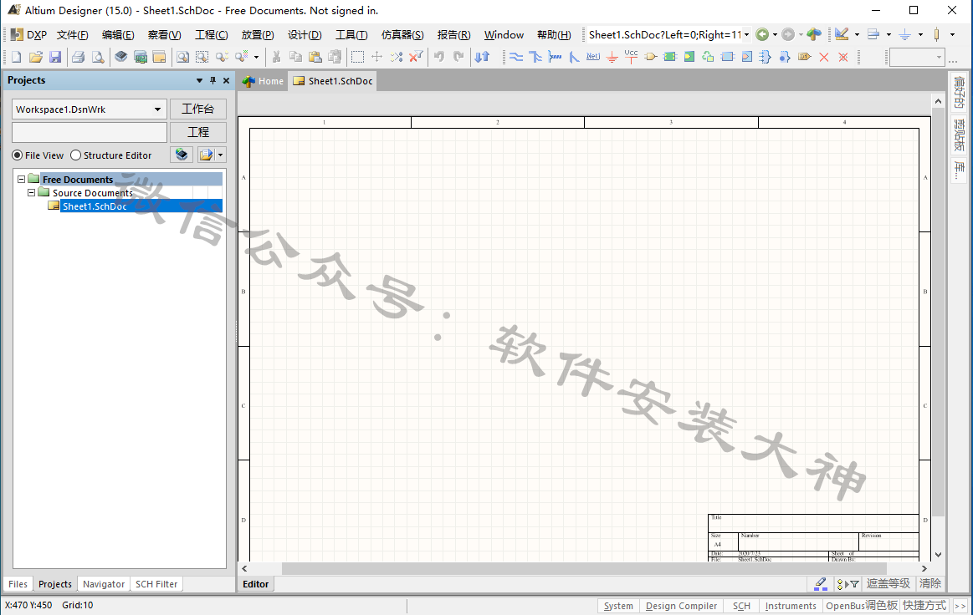This screenshot has height=615, width=973.
Task: Open the Workspace1.DsnWrk dropdown
Action: coord(157,109)
